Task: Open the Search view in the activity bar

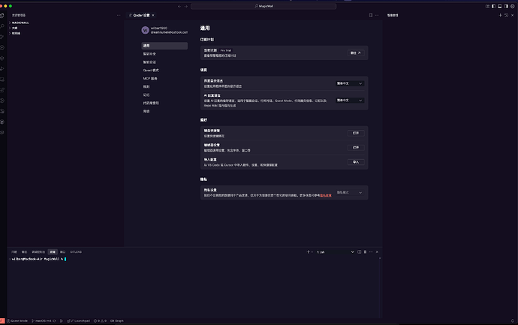Action: pos(2,26)
